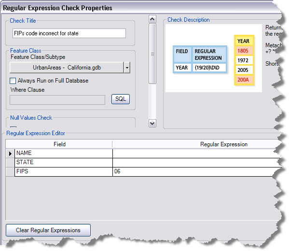Click the row header beside STATE
The image size is (289, 251).
pos(10,163)
